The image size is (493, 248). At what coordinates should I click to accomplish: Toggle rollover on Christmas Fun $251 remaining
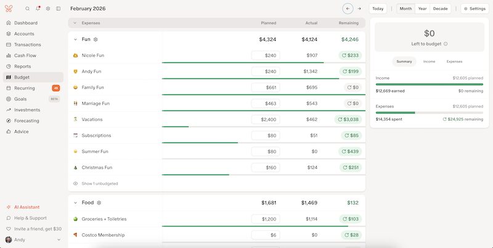[x=351, y=168]
